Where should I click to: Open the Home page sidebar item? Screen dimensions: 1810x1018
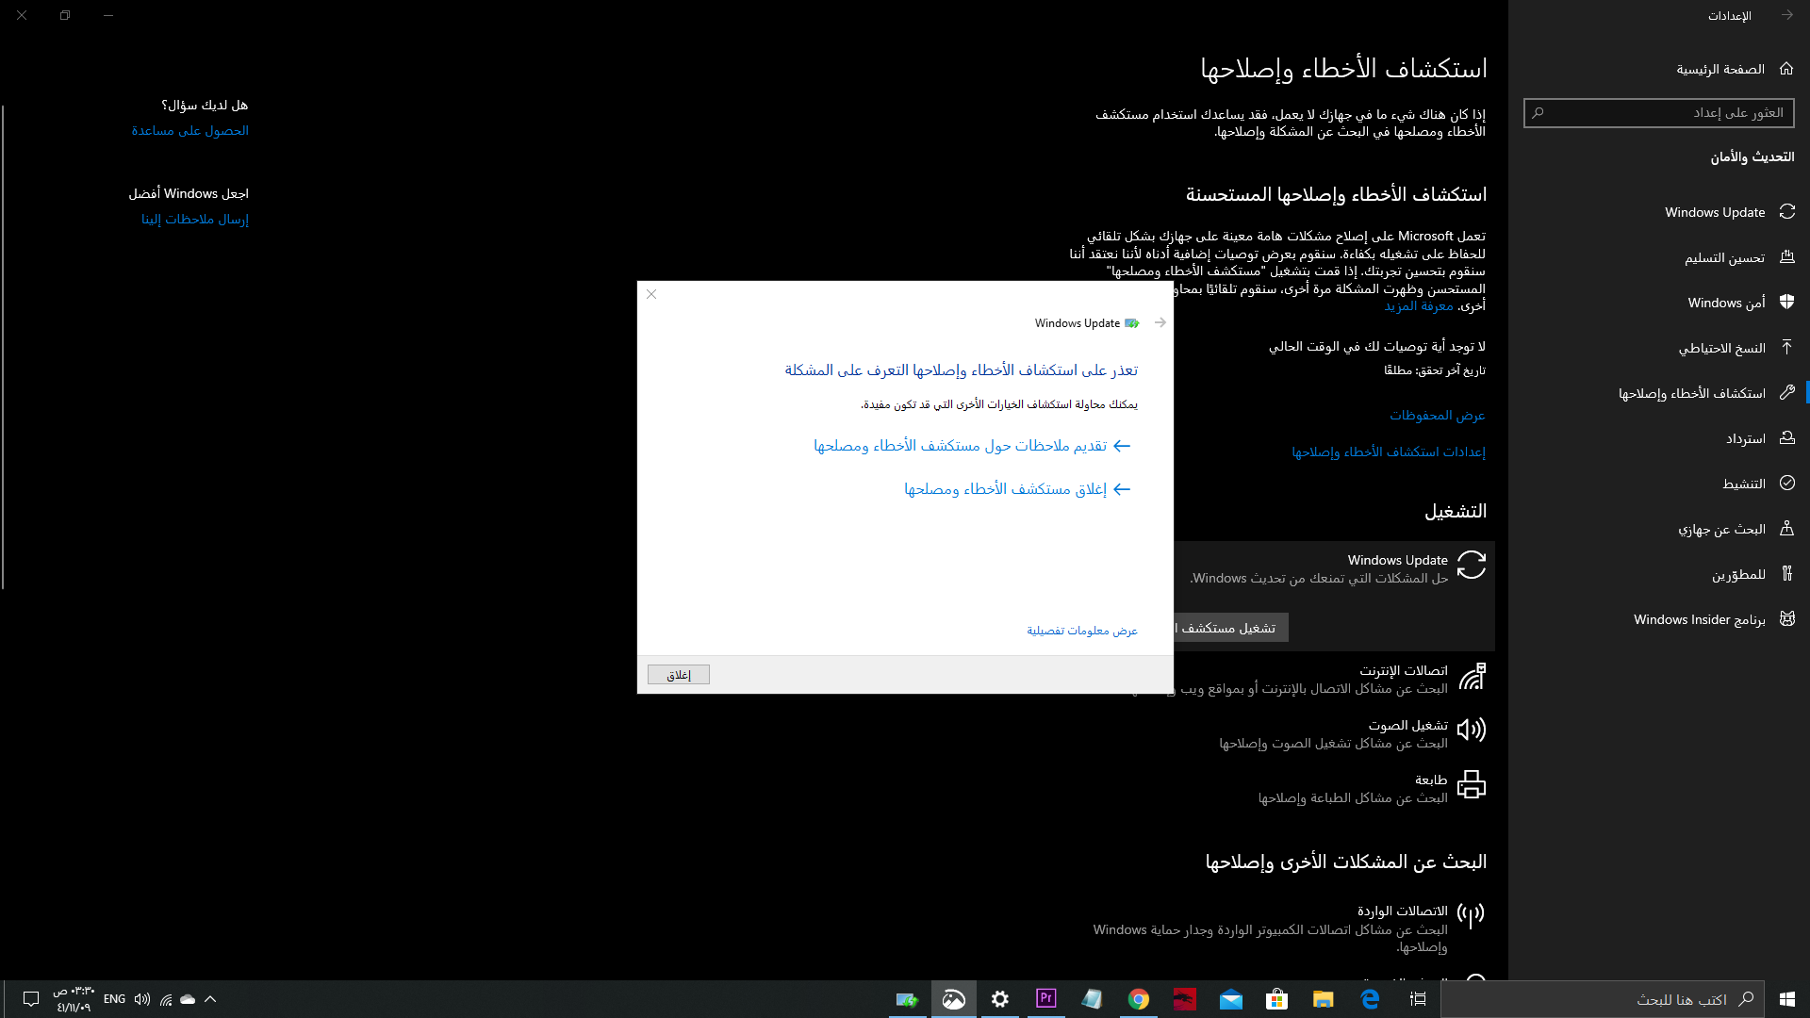(1720, 69)
